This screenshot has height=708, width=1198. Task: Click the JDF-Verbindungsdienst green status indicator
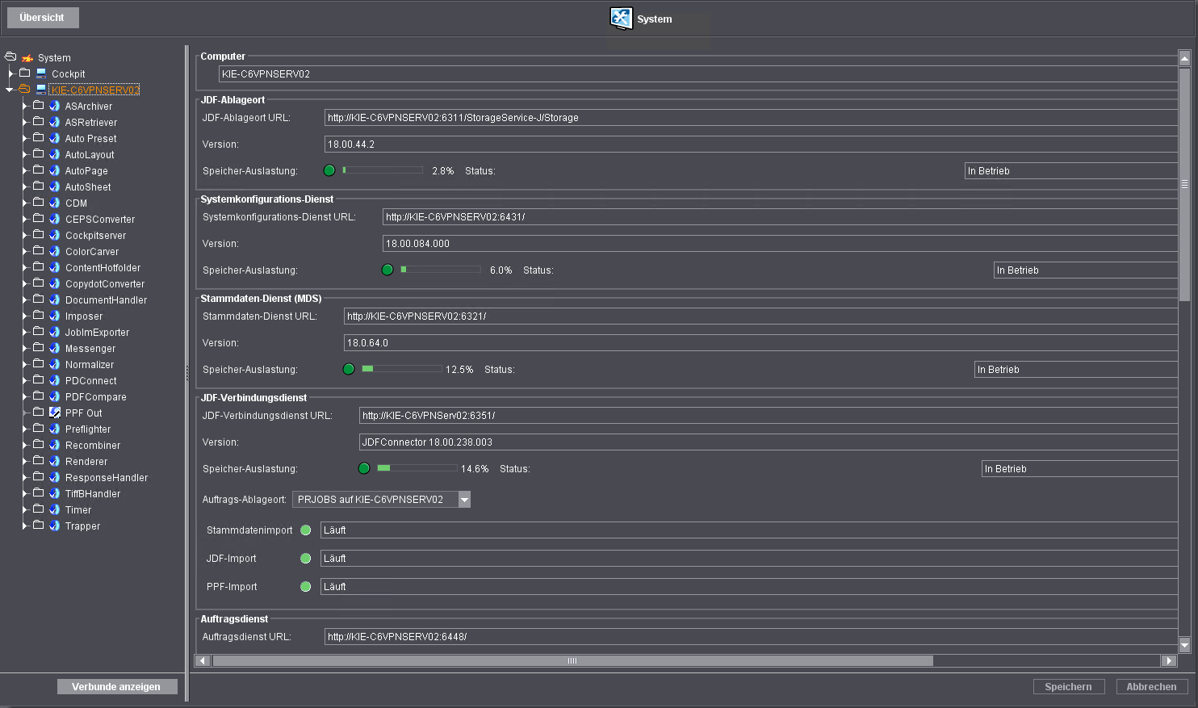[x=364, y=468]
